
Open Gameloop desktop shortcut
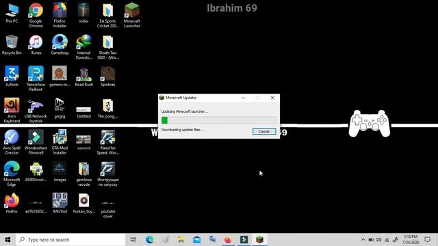(60, 45)
